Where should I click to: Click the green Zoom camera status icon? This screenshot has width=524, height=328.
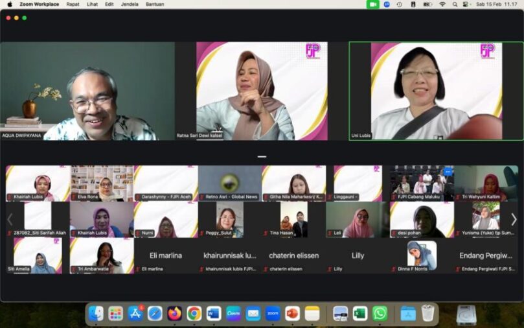372,4
